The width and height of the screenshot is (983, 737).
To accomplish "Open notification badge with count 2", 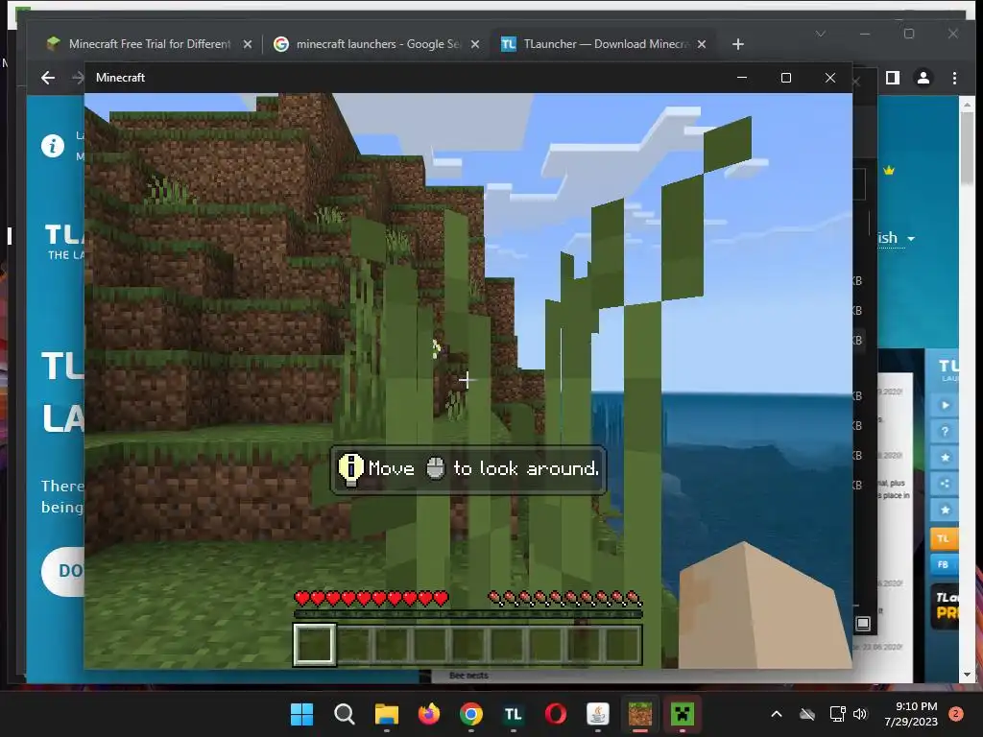I will 956,713.
